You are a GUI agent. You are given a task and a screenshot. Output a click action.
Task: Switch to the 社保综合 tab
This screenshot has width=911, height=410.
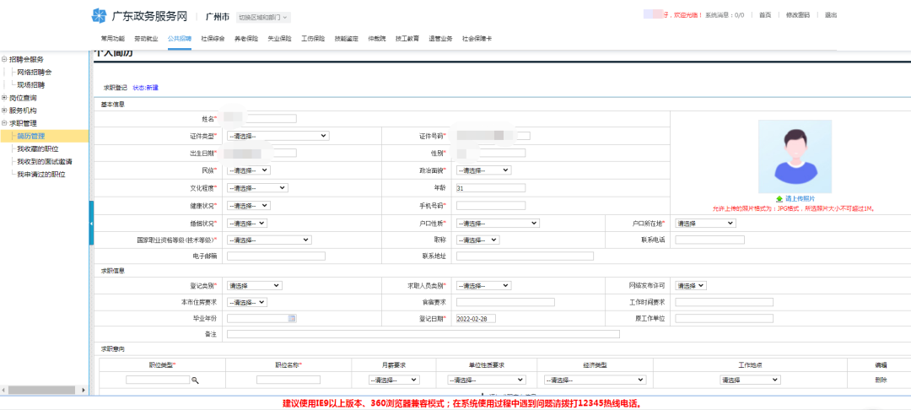[213, 39]
